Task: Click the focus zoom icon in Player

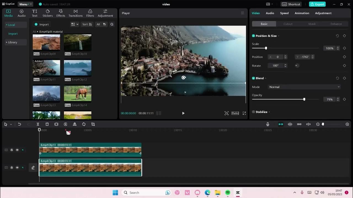Action: point(226,113)
